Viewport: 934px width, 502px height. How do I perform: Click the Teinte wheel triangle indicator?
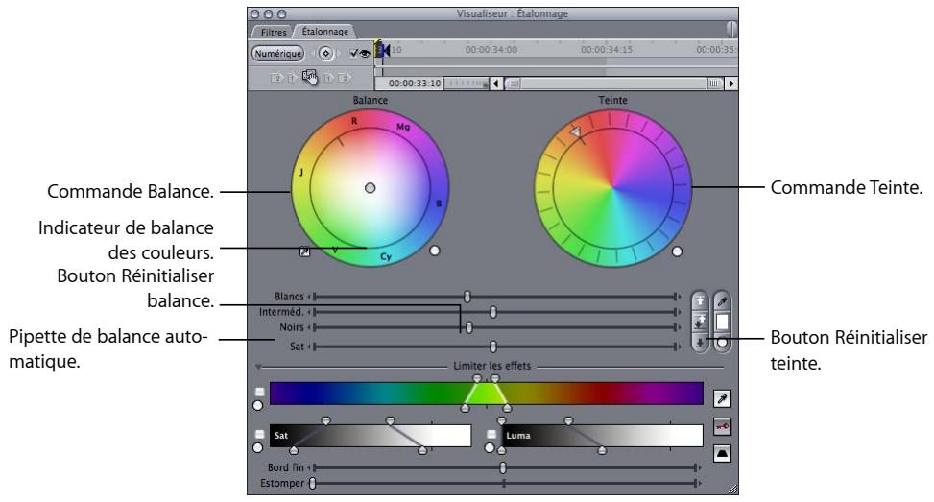click(x=575, y=131)
